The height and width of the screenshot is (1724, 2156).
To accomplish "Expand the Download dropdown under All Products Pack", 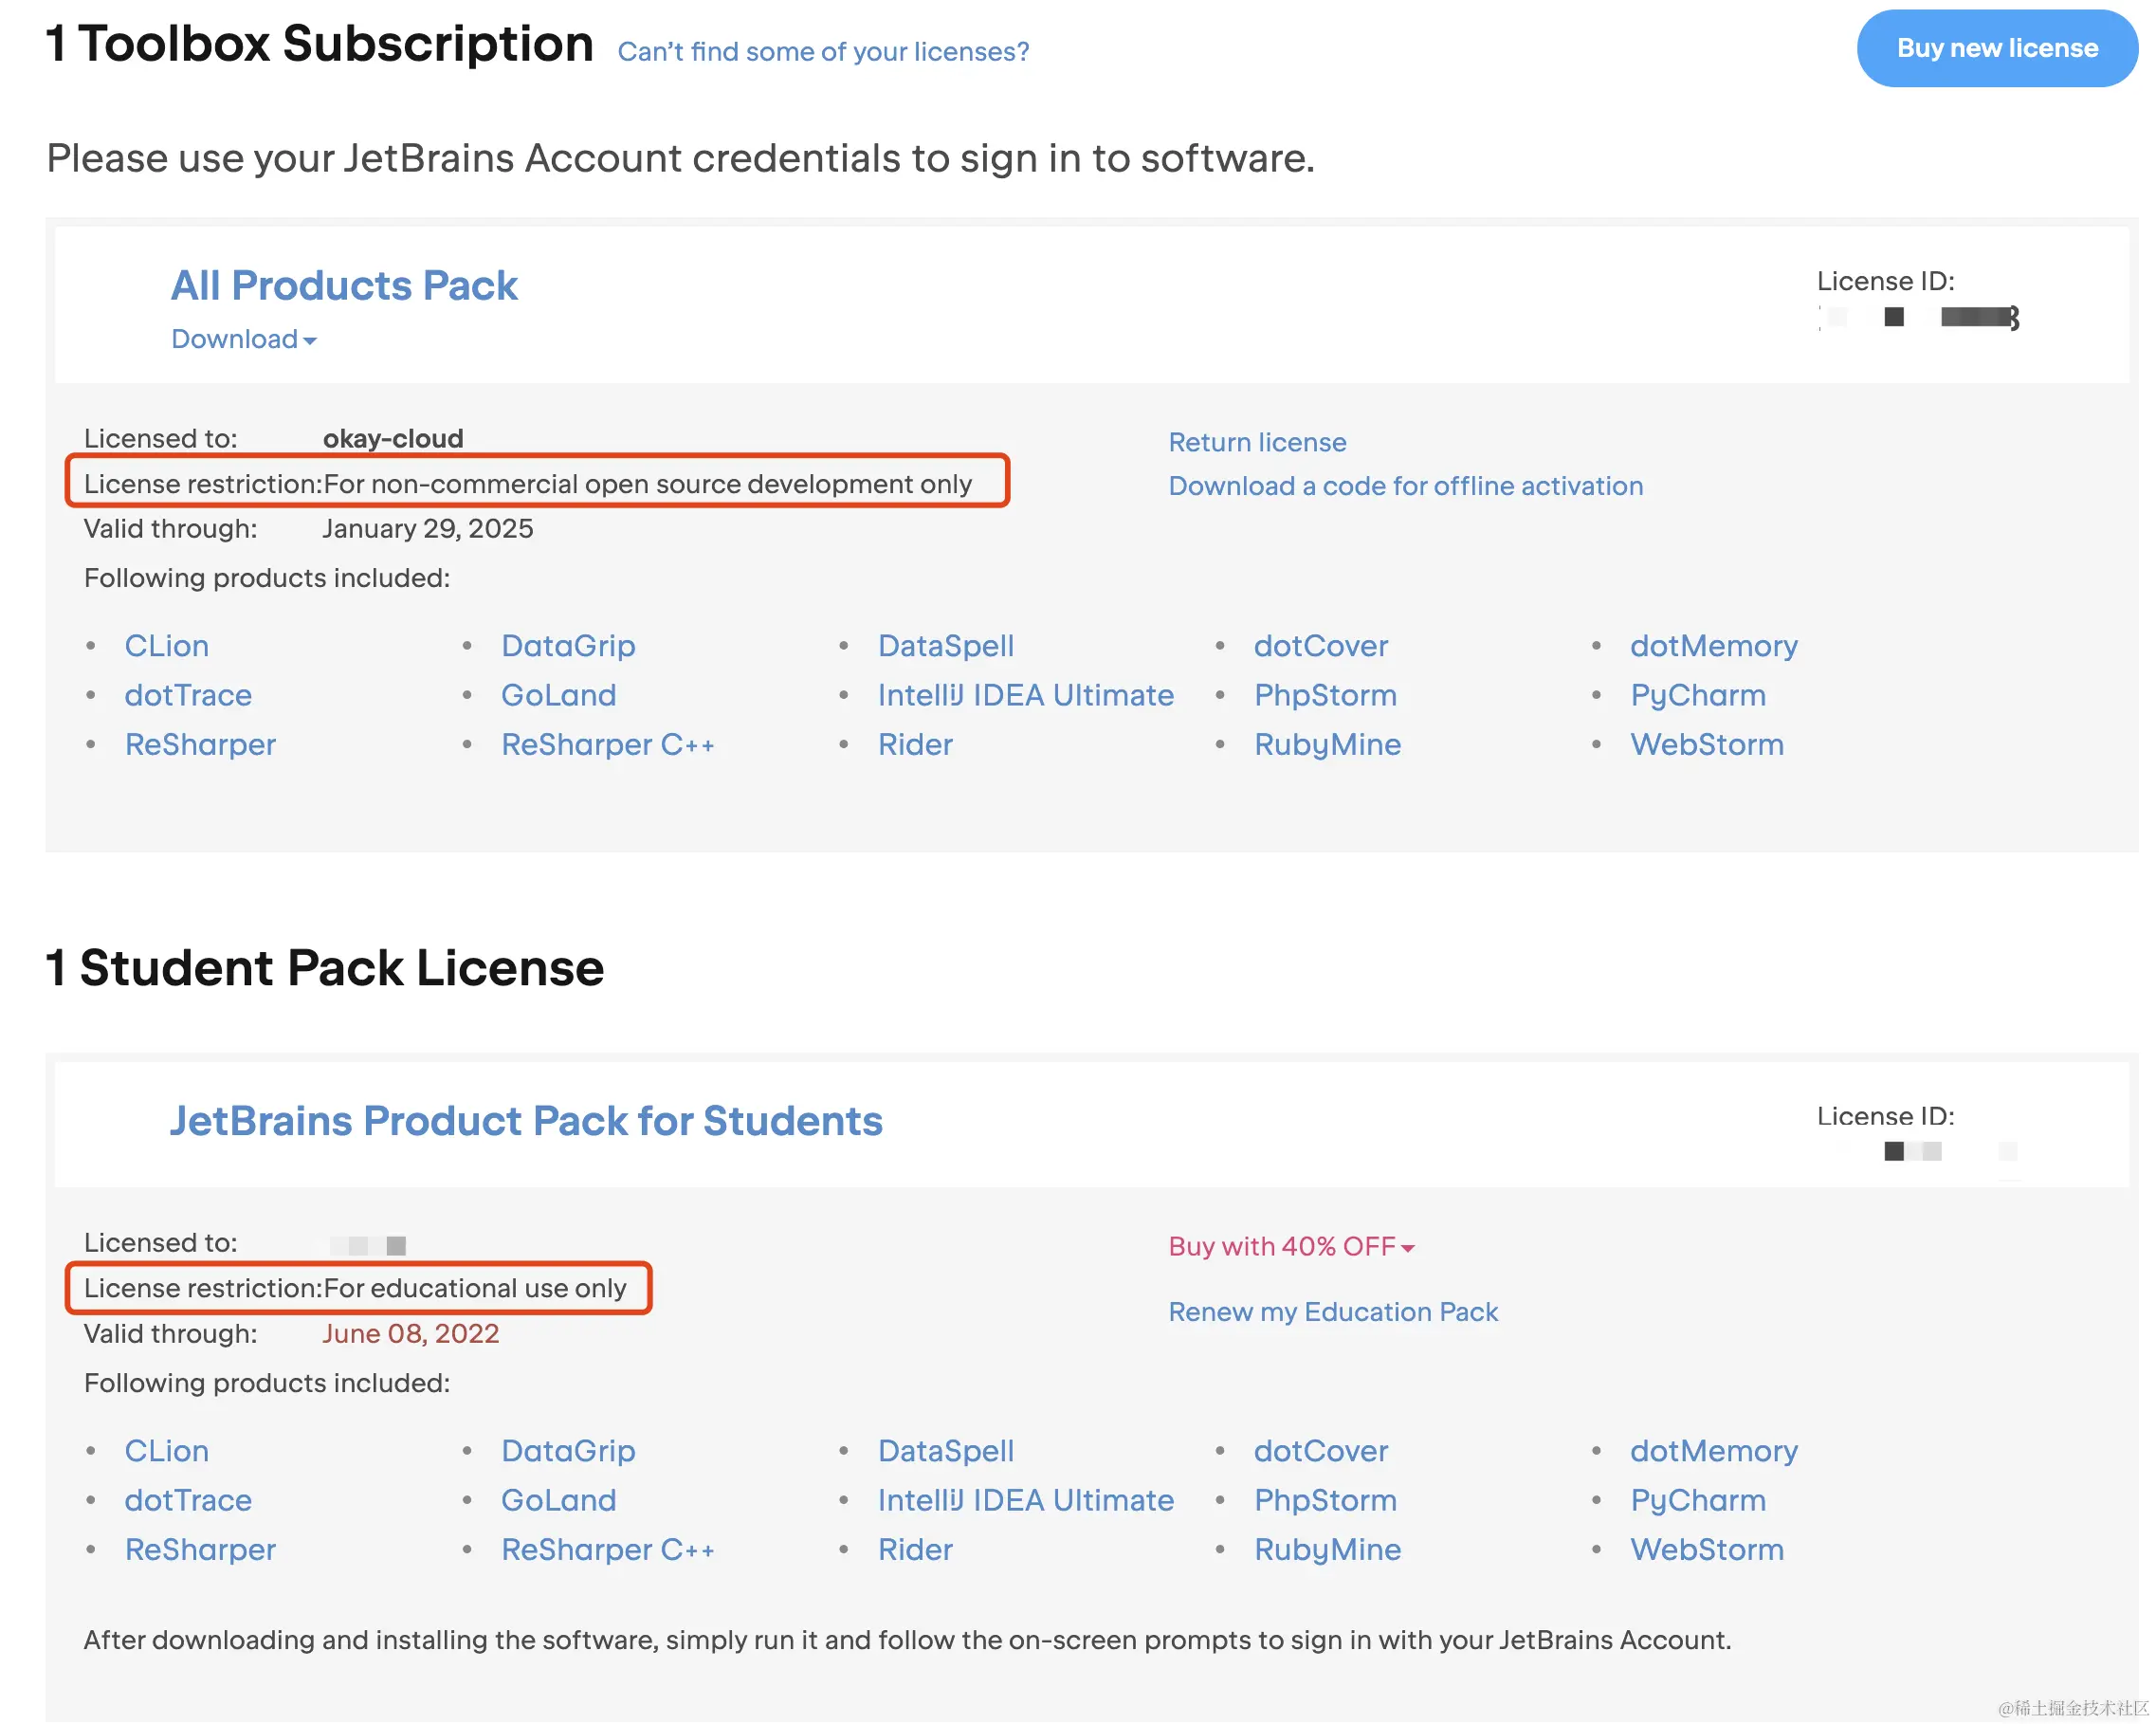I will click(x=243, y=339).
